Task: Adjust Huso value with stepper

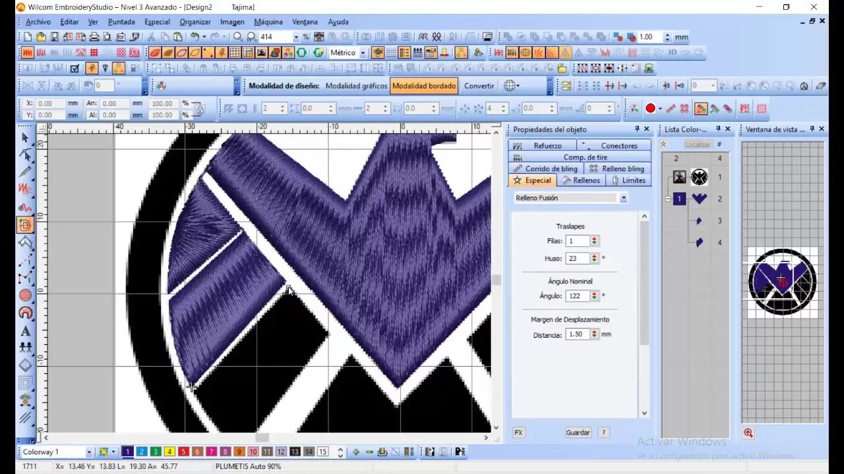Action: (594, 259)
